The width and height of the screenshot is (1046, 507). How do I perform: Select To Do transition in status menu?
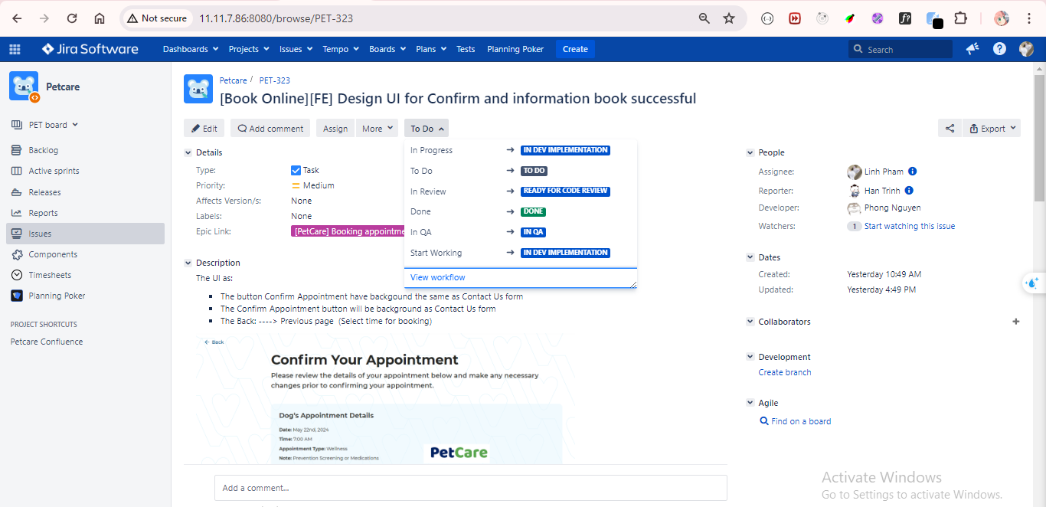521,171
